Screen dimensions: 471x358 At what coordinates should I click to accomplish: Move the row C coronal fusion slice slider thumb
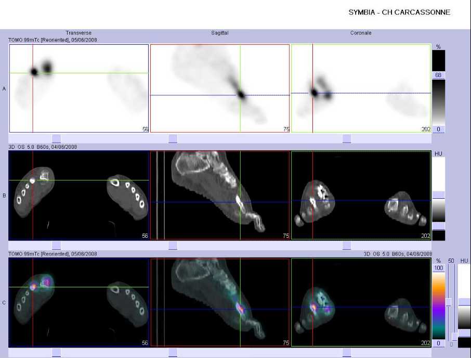click(x=347, y=352)
